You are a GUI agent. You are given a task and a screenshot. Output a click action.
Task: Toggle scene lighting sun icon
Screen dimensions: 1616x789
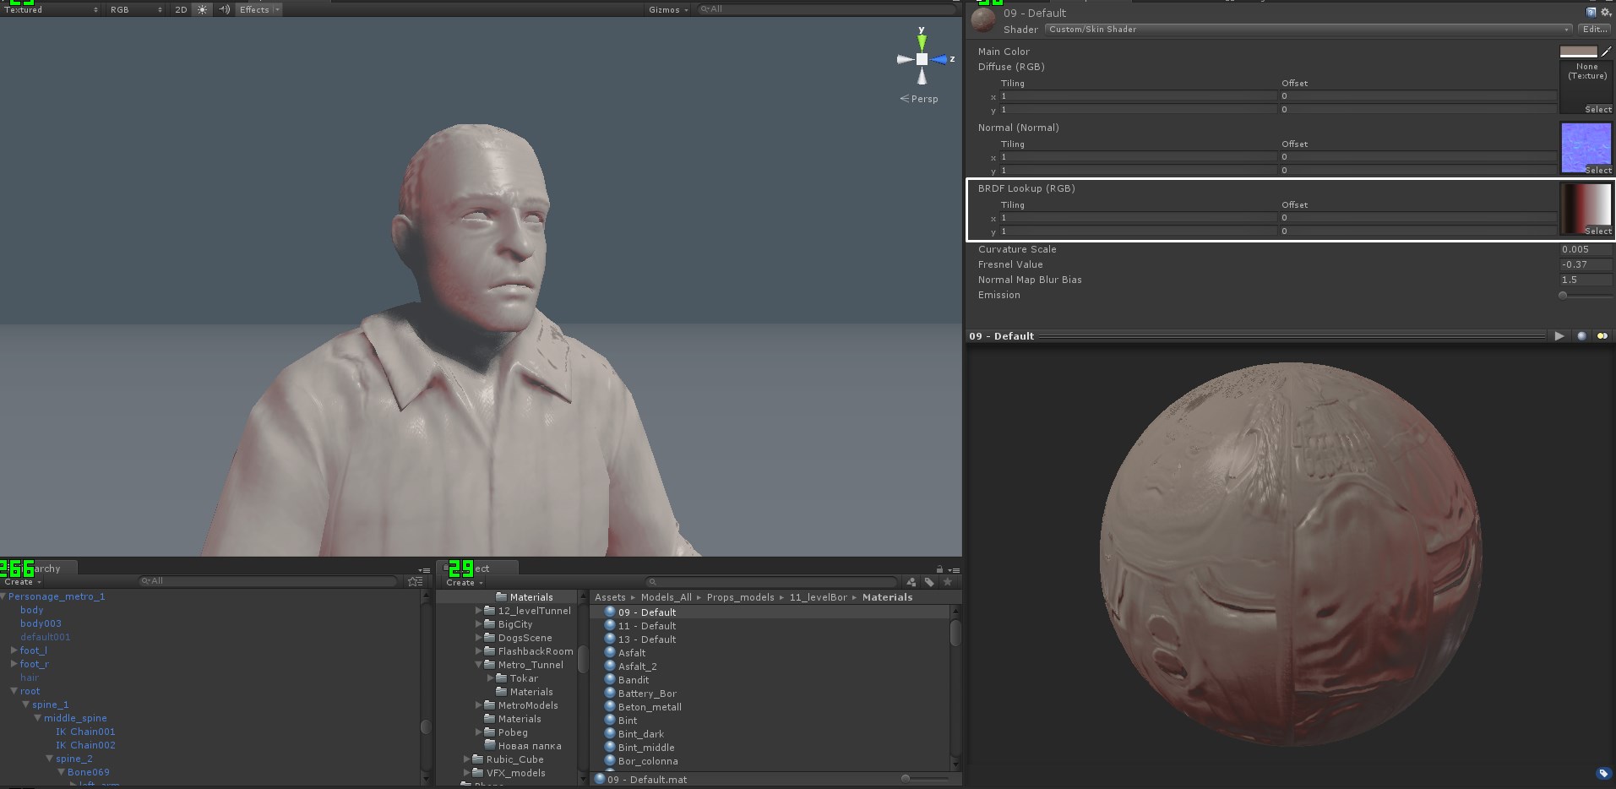click(x=202, y=9)
